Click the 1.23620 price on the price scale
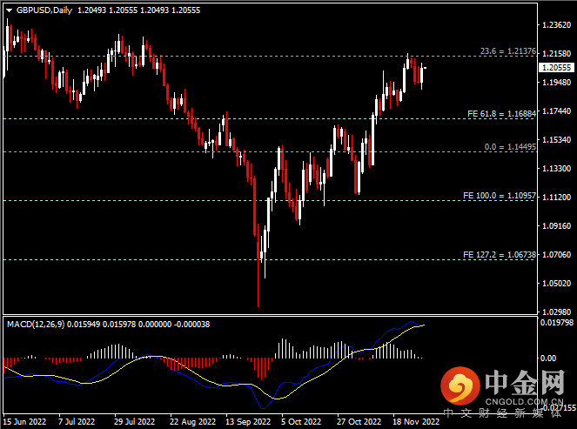 pos(555,25)
